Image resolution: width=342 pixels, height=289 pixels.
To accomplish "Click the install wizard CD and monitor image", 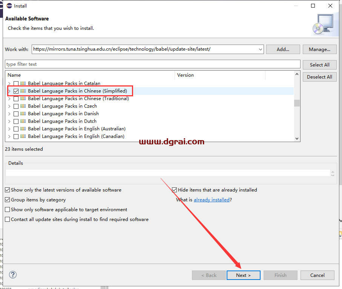I will pos(323,24).
